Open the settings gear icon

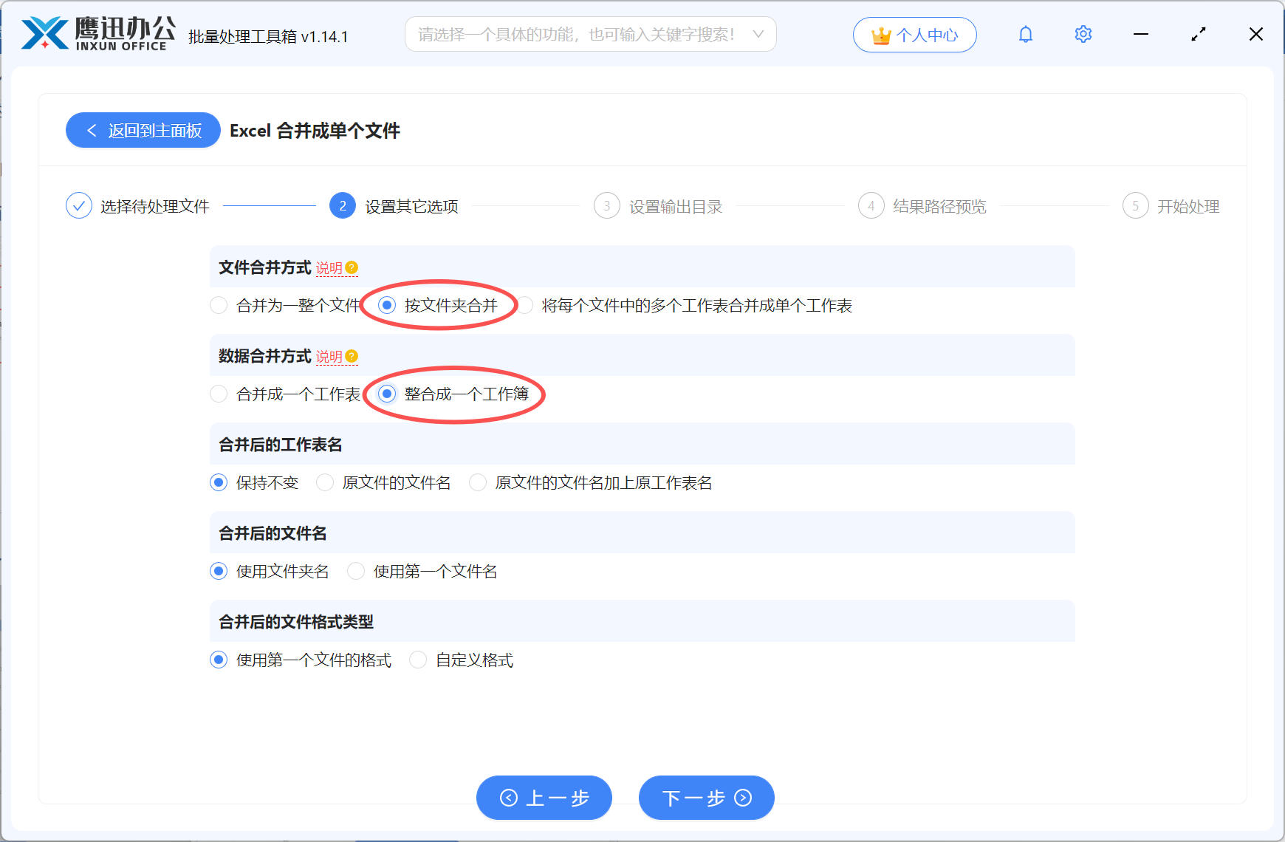pos(1083,34)
